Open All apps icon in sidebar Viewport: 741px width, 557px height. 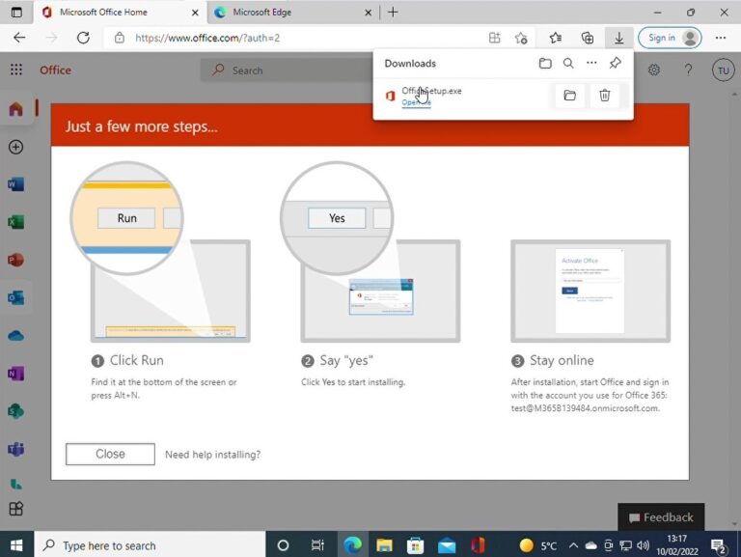pyautogui.click(x=15, y=509)
